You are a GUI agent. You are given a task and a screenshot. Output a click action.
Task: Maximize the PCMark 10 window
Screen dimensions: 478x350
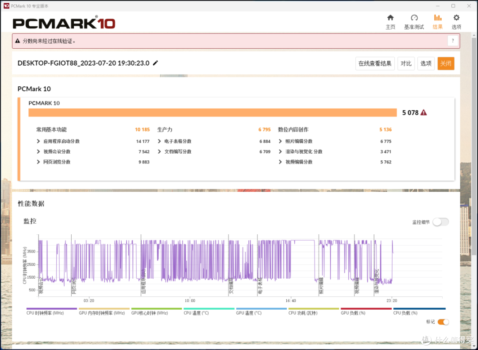[x=453, y=6]
